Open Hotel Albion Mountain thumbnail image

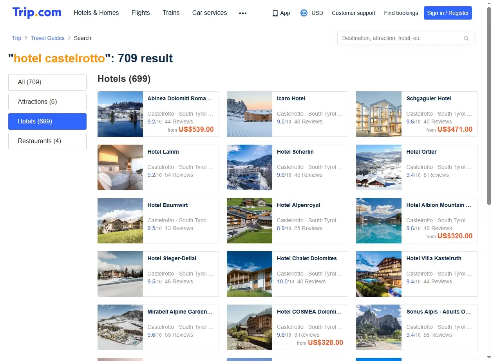tap(379, 221)
